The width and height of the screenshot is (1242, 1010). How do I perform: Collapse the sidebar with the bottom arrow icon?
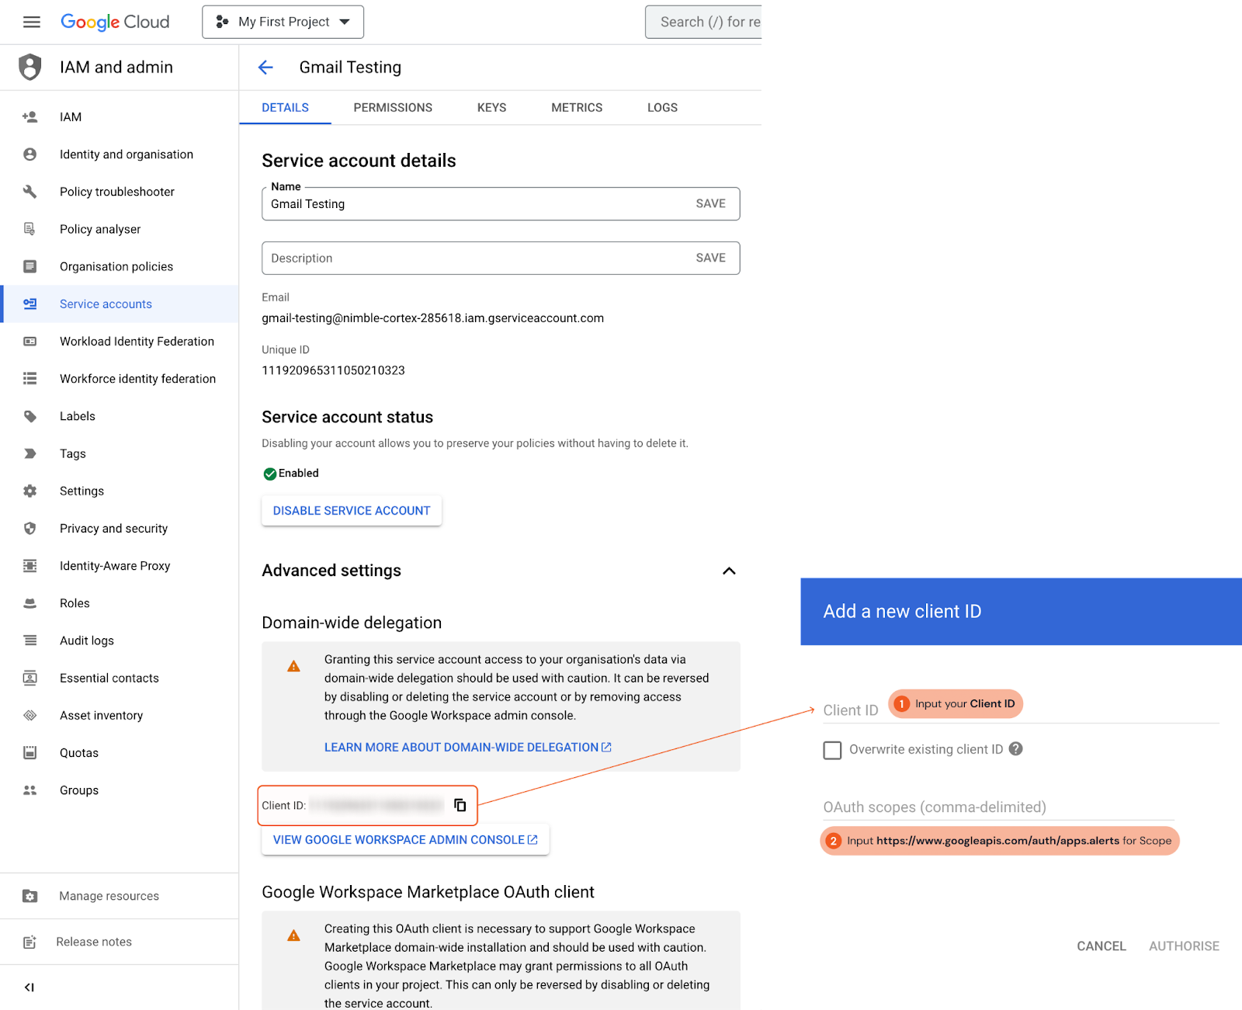coord(29,987)
